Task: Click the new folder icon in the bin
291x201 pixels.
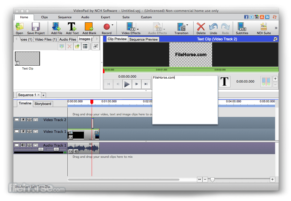Action: [x=77, y=46]
